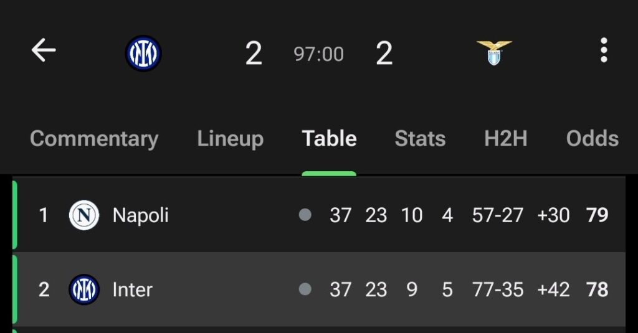Tap the gray status dot for Napoli
638x333 pixels.
305,215
